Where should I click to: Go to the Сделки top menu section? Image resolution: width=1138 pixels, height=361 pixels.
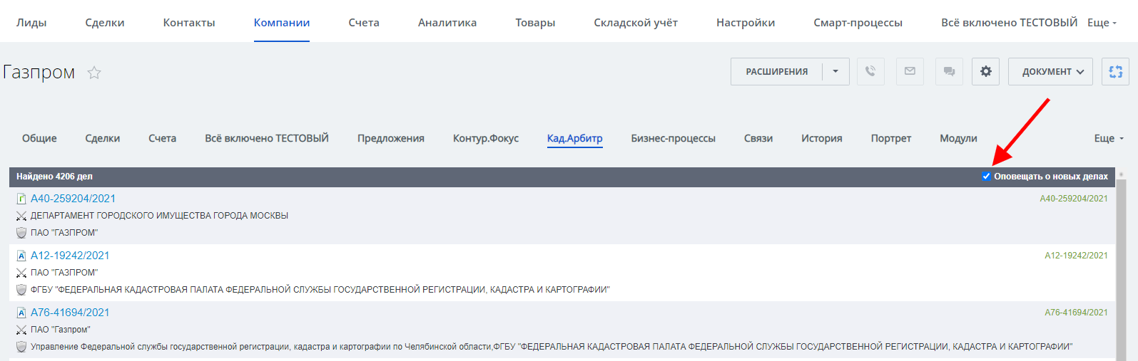click(105, 23)
